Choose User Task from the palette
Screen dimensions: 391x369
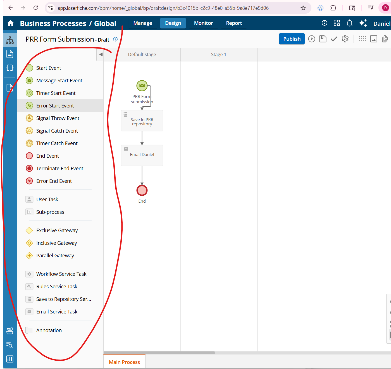pyautogui.click(x=60, y=199)
